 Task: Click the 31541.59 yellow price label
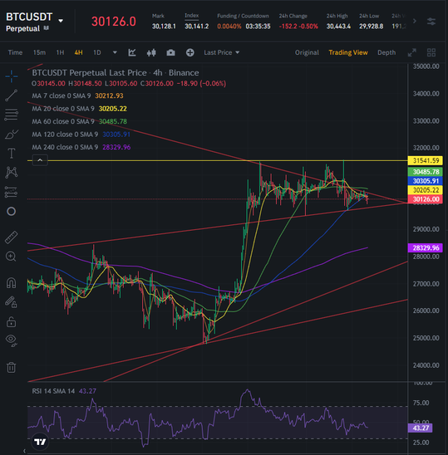point(425,161)
